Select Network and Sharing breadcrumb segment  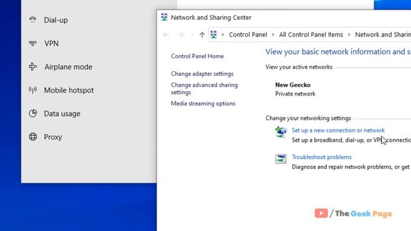pyautogui.click(x=383, y=35)
